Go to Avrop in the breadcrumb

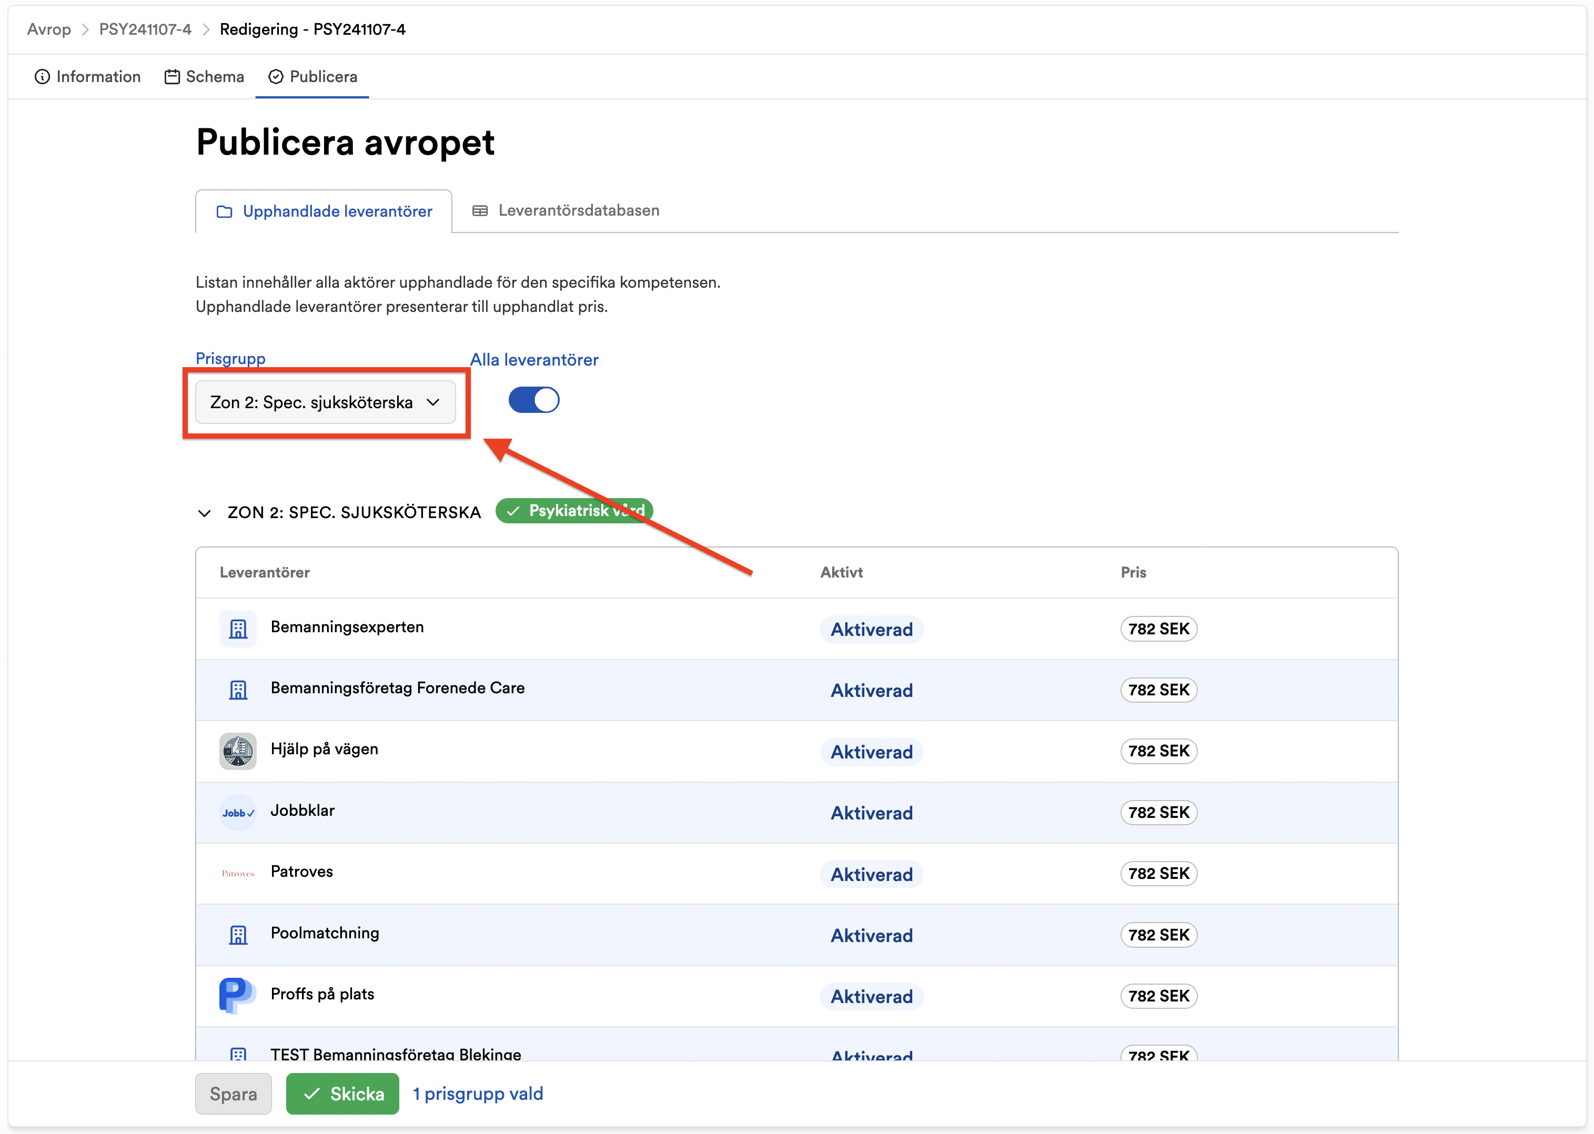point(49,29)
